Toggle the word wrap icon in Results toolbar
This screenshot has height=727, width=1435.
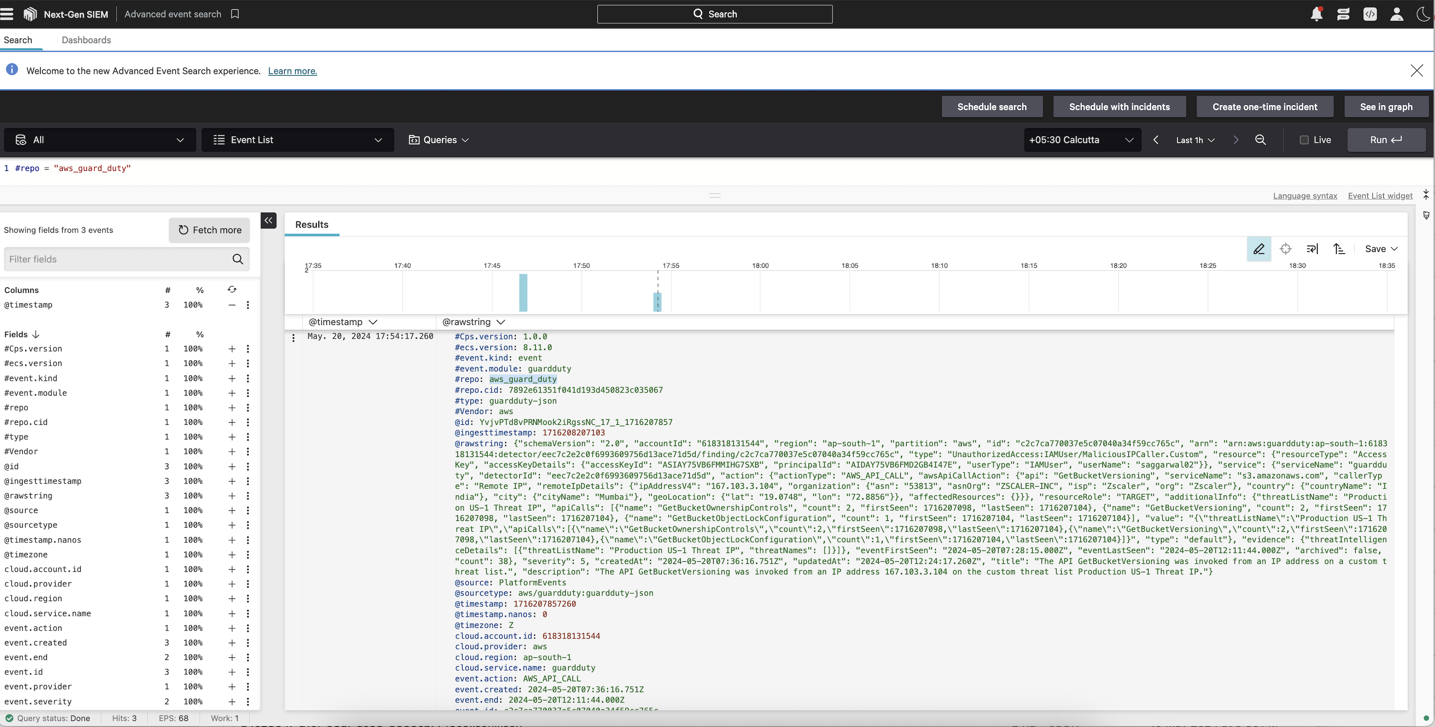pos(1313,249)
